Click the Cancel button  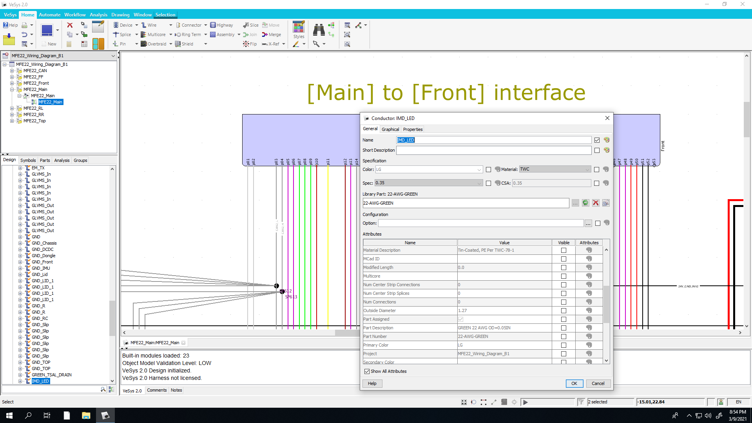point(598,383)
